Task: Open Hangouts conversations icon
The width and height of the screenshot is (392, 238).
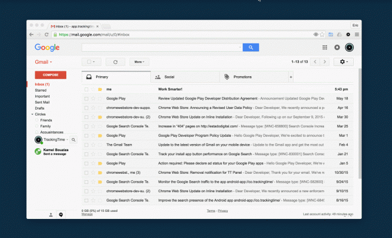Action: [x=61, y=215]
